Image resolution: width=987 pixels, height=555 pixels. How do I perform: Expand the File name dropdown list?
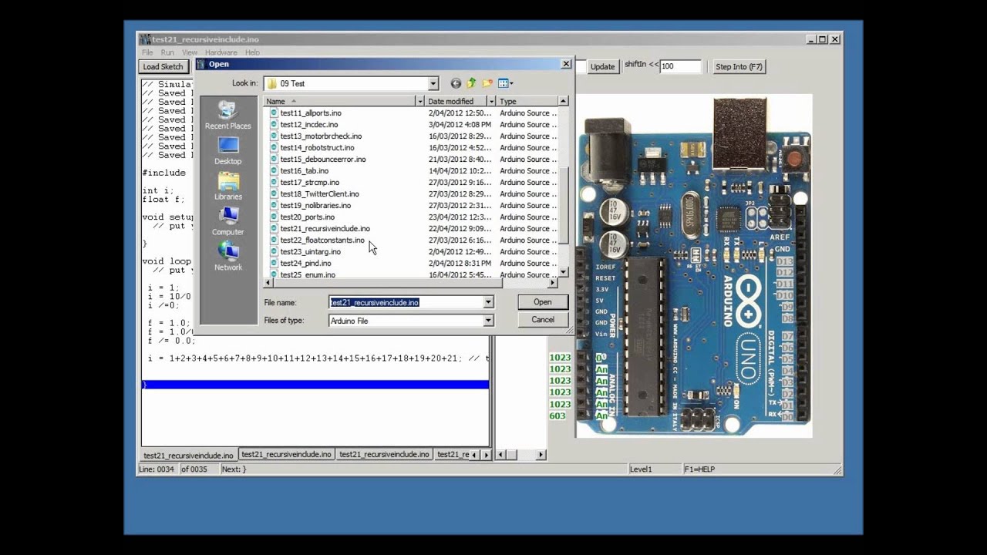click(x=488, y=302)
